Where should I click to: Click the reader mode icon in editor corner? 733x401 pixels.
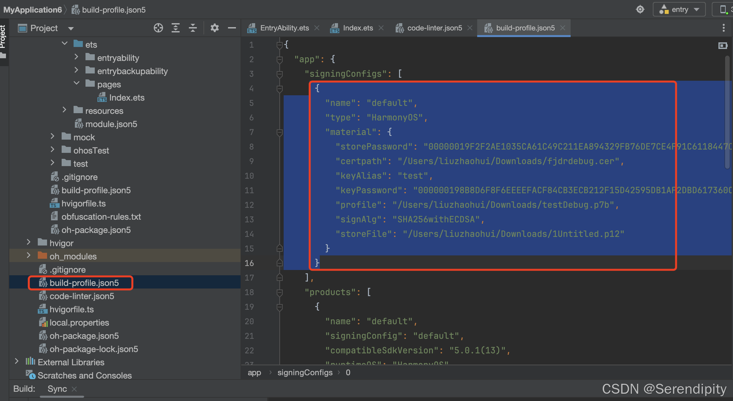(x=723, y=46)
